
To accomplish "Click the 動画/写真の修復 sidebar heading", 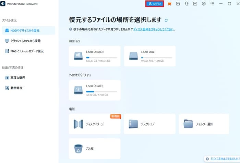I will [x=13, y=67].
